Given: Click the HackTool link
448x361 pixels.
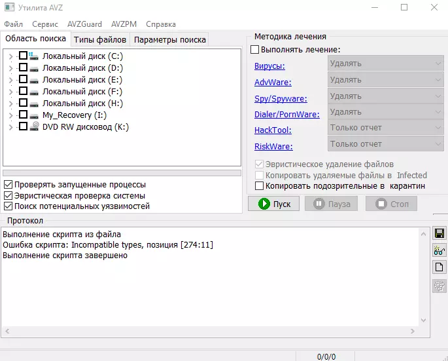Looking at the screenshot, I should pyautogui.click(x=273, y=130).
